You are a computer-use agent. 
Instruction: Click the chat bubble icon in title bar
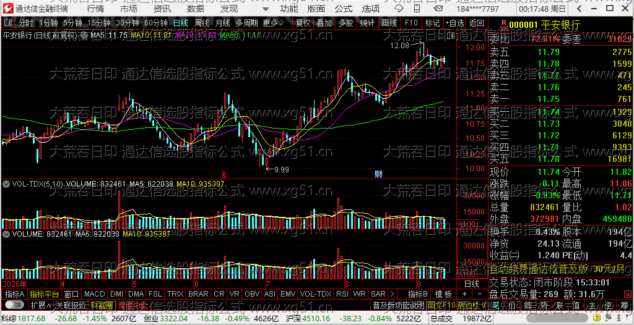[x=399, y=9]
